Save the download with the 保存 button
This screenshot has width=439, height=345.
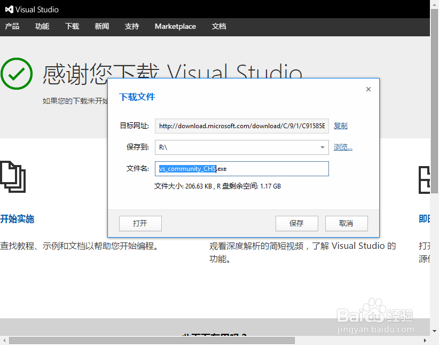(296, 223)
